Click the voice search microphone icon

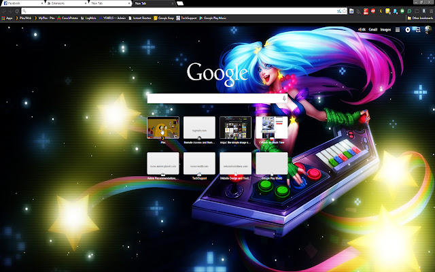[x=284, y=99]
